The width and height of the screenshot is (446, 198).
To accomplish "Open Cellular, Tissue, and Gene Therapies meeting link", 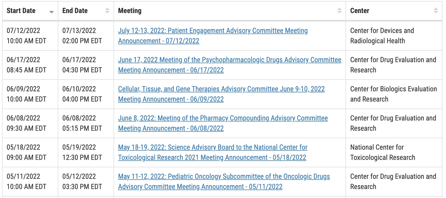I will tap(221, 94).
